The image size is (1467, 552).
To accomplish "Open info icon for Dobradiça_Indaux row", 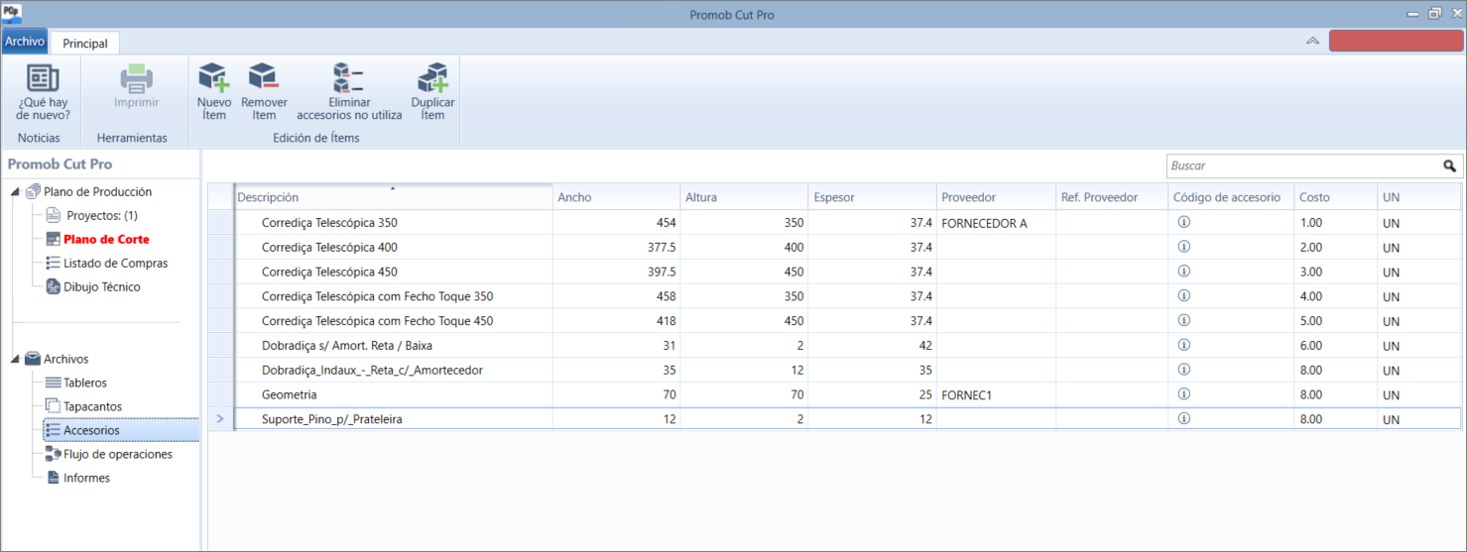I will pos(1183,370).
